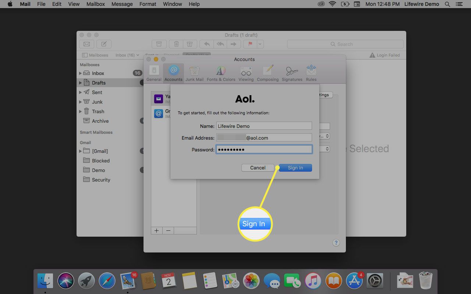Image resolution: width=471 pixels, height=294 pixels.
Task: Select the Yahoo account in the accounts list
Action: click(161, 99)
